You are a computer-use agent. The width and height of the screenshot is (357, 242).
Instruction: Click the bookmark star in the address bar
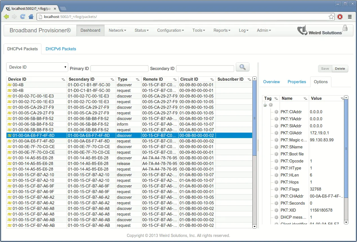coord(331,17)
